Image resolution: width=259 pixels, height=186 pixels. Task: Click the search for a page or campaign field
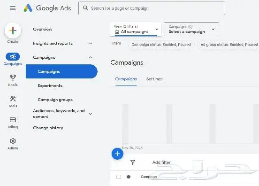(152, 8)
